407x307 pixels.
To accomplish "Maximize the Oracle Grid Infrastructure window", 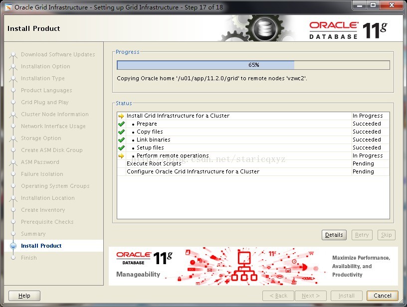I will click(x=373, y=5).
